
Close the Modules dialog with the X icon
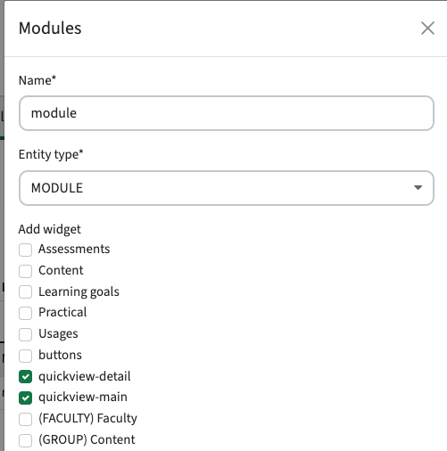coord(427,29)
